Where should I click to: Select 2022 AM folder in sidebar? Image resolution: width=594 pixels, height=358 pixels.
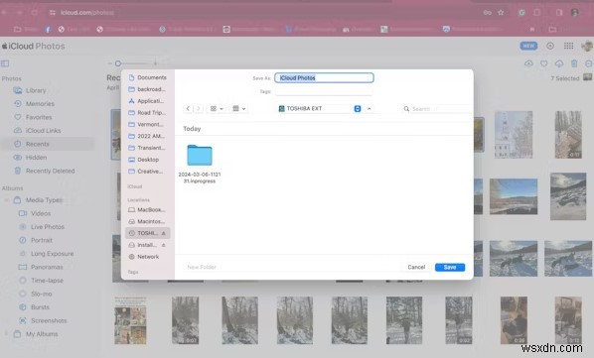[148, 136]
